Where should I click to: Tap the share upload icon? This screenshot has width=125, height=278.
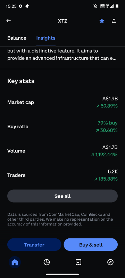coord(114,21)
